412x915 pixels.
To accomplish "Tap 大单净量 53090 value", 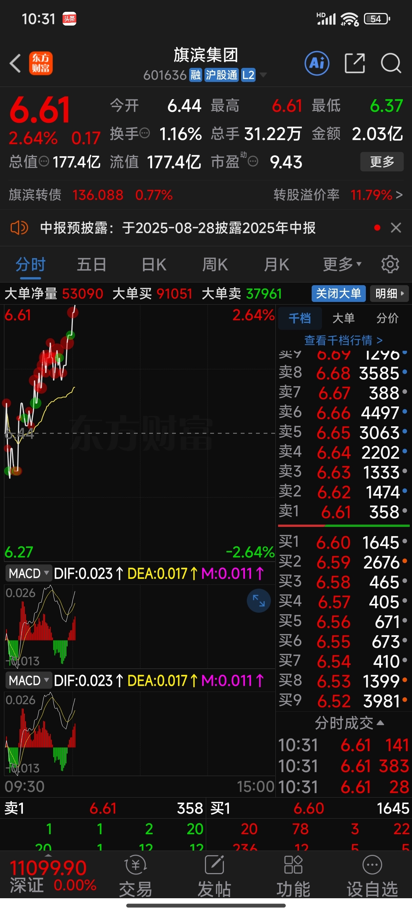I will (82, 294).
